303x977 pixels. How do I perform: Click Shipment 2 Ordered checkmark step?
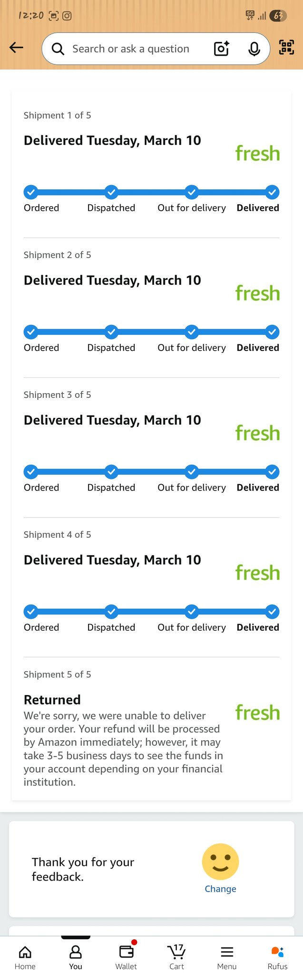[x=30, y=332]
